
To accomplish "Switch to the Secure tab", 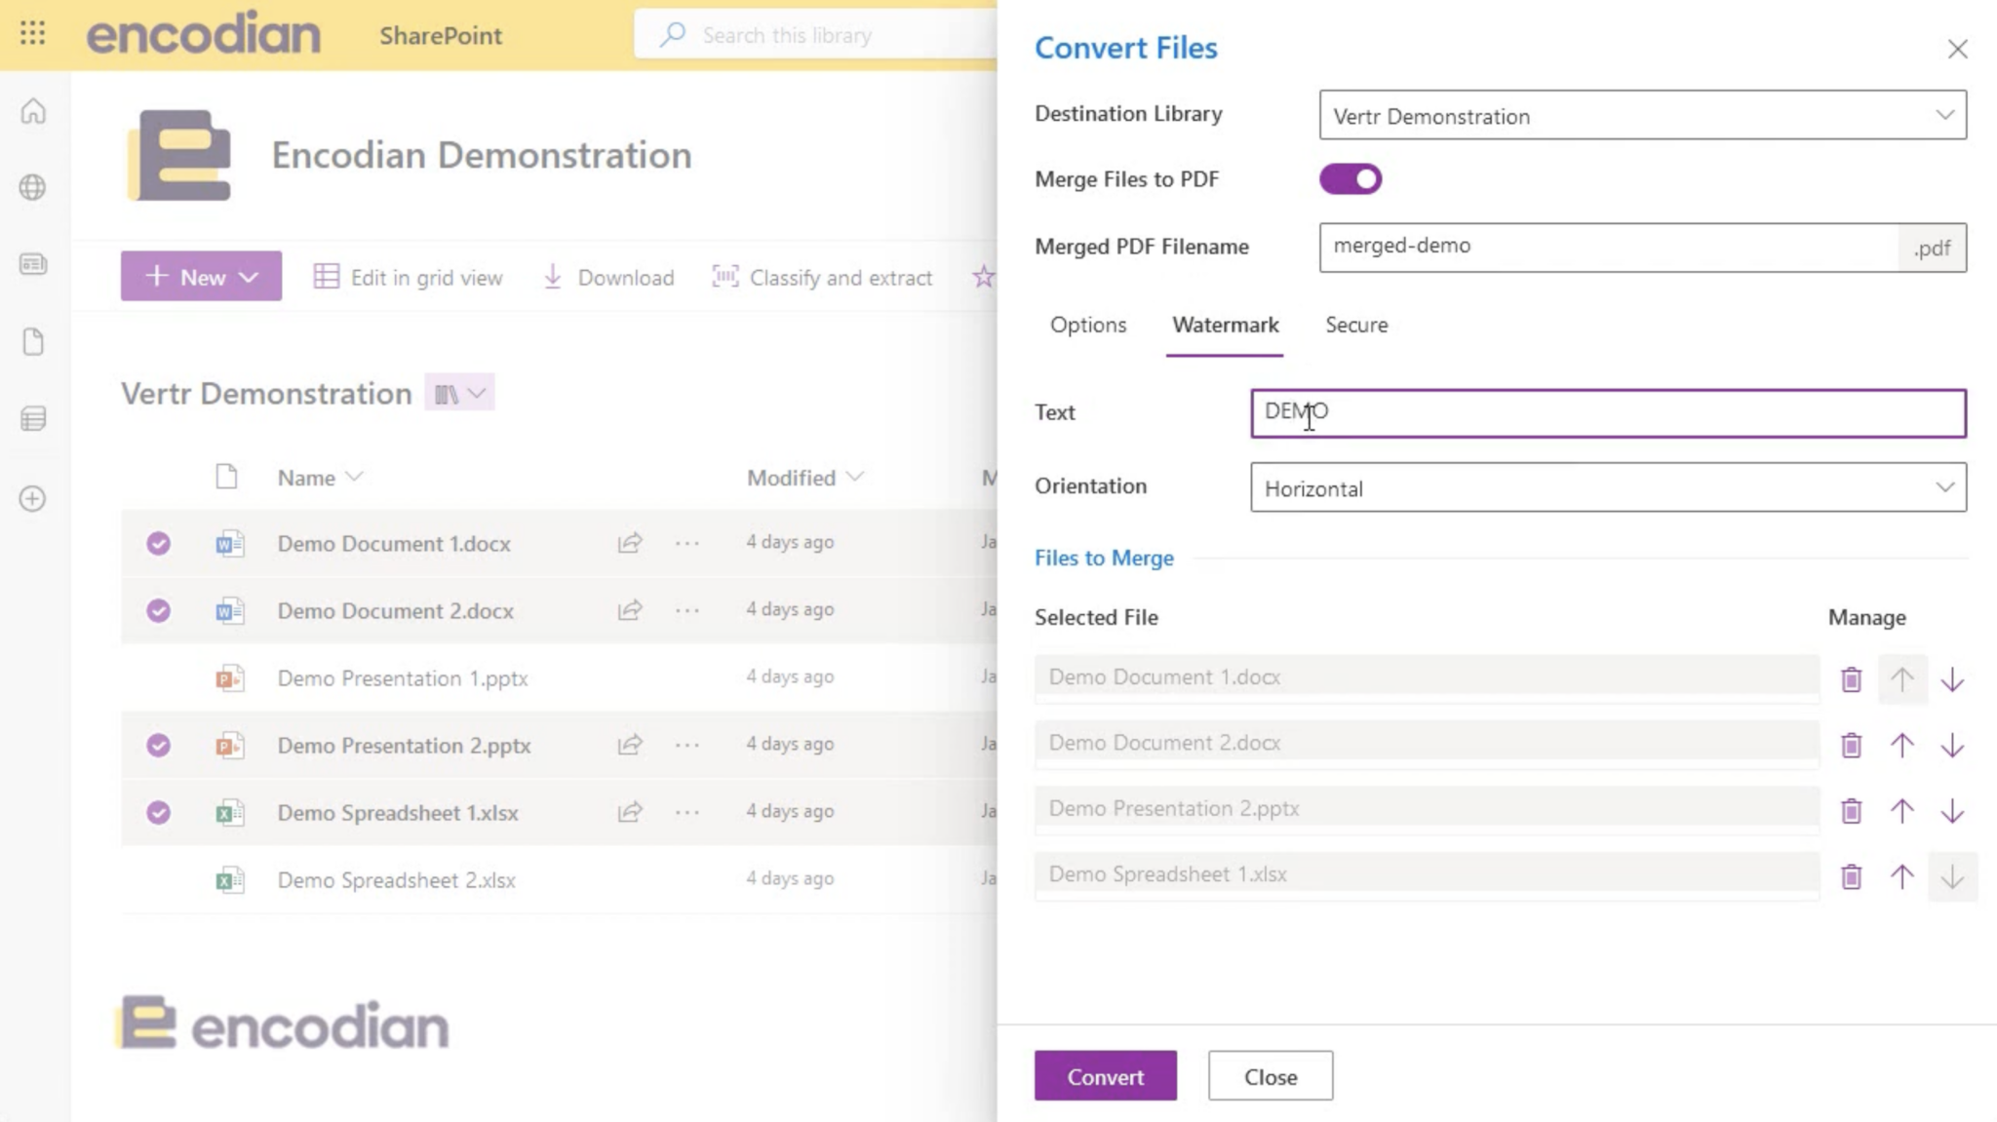I will (1356, 325).
